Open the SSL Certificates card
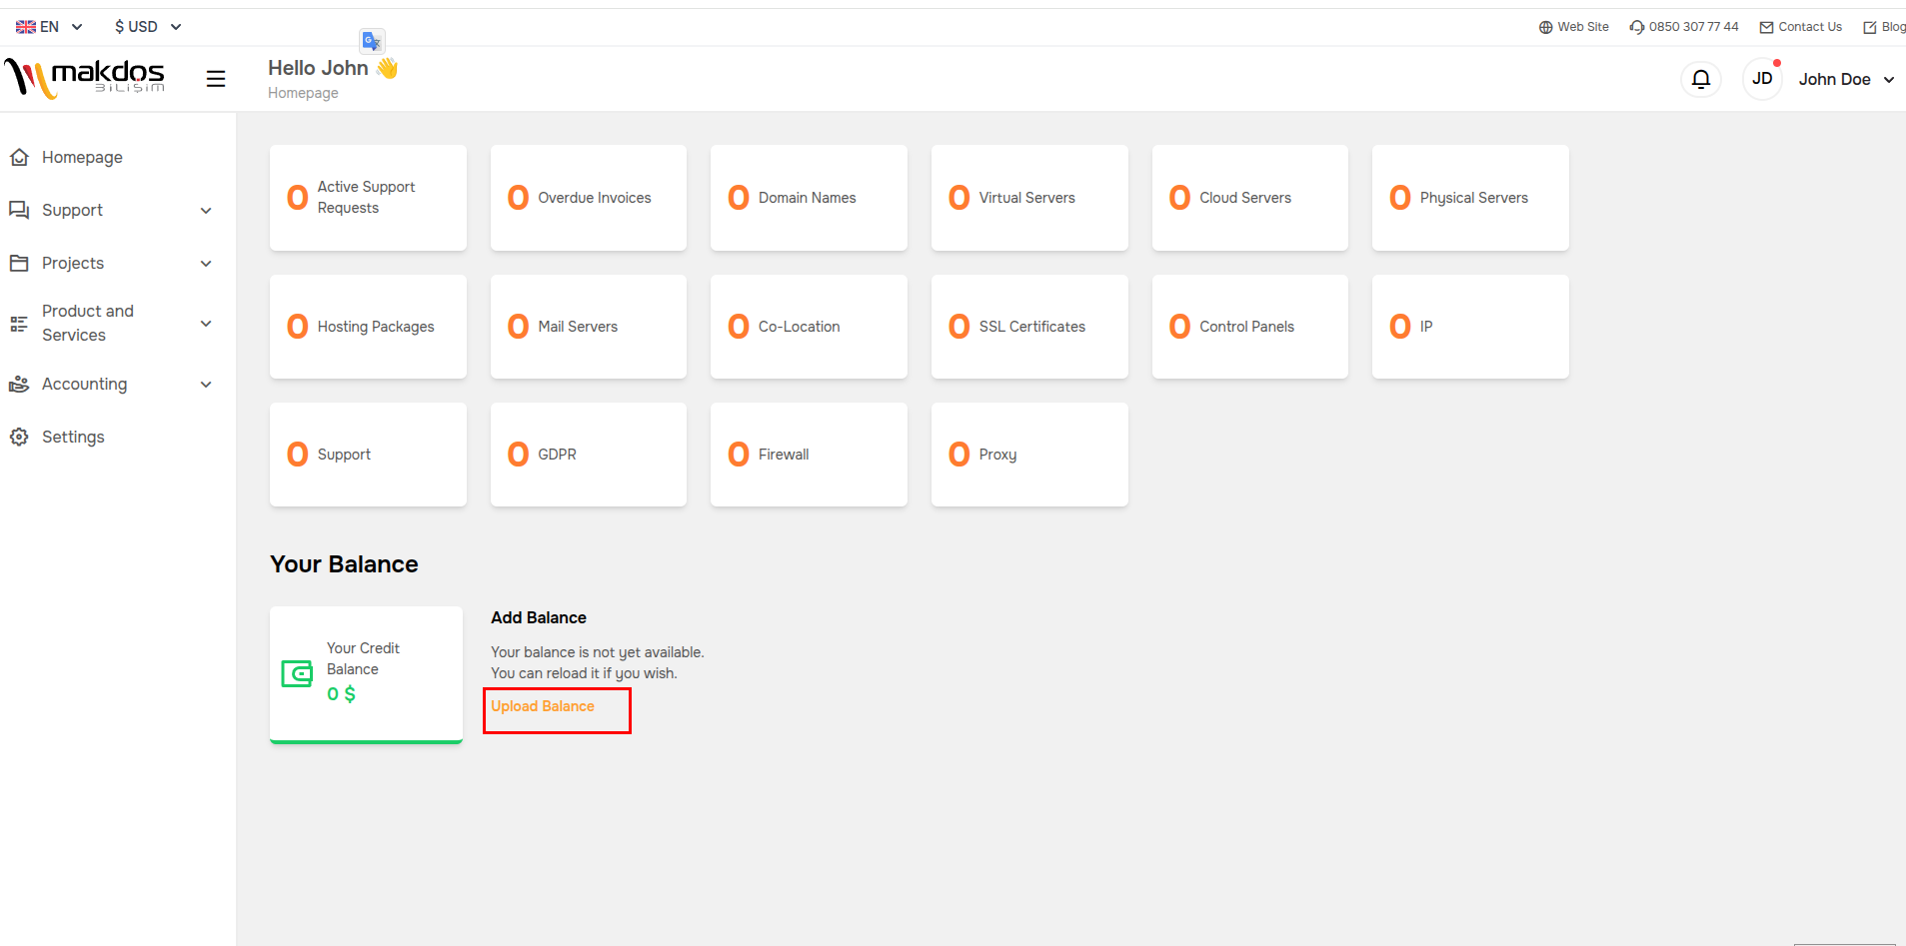Screen dimensions: 1906x946 point(1028,327)
